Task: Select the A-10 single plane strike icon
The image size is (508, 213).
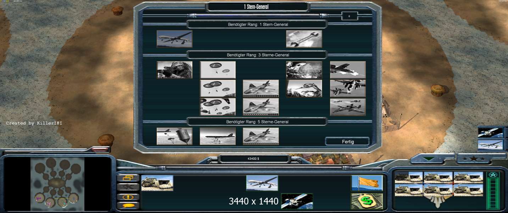Action: [347, 70]
